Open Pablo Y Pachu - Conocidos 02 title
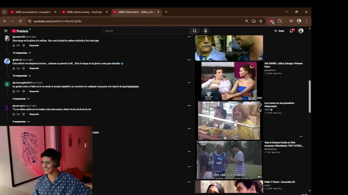 [x=279, y=182]
